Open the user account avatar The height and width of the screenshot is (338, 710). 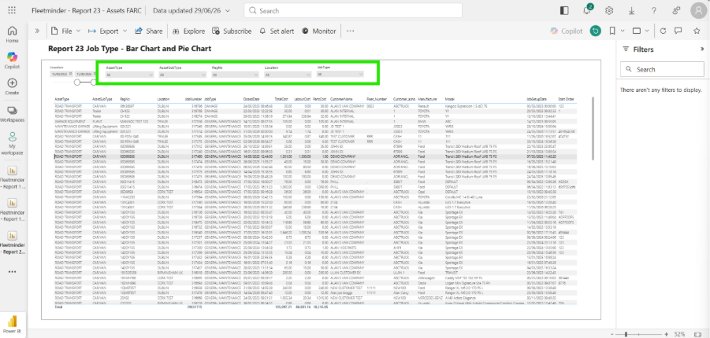pos(699,11)
